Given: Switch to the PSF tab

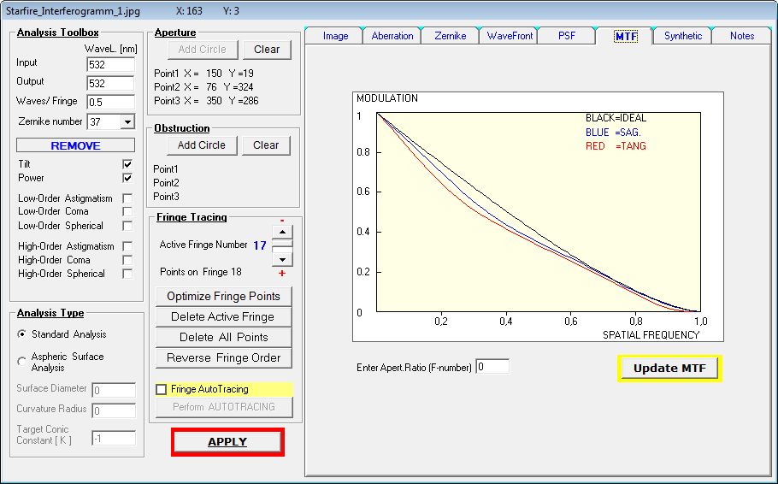Looking at the screenshot, I should pos(567,36).
